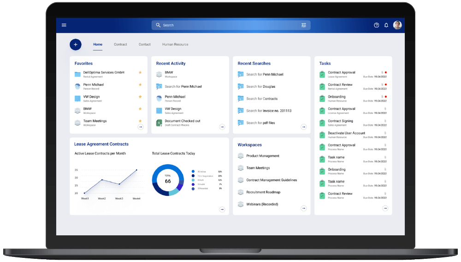Open recent search Invoice no. 201113
This screenshot has width=461, height=262.
pyautogui.click(x=269, y=111)
